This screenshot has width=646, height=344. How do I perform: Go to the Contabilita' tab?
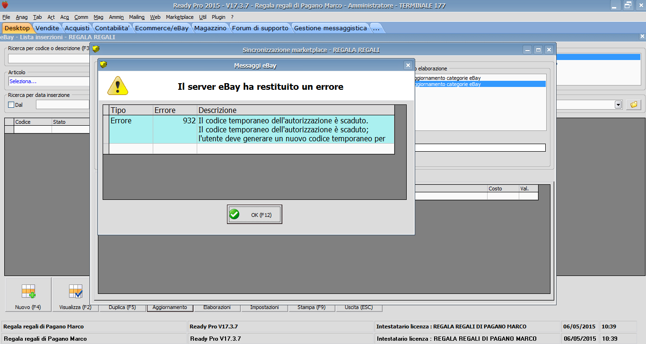[x=113, y=28]
